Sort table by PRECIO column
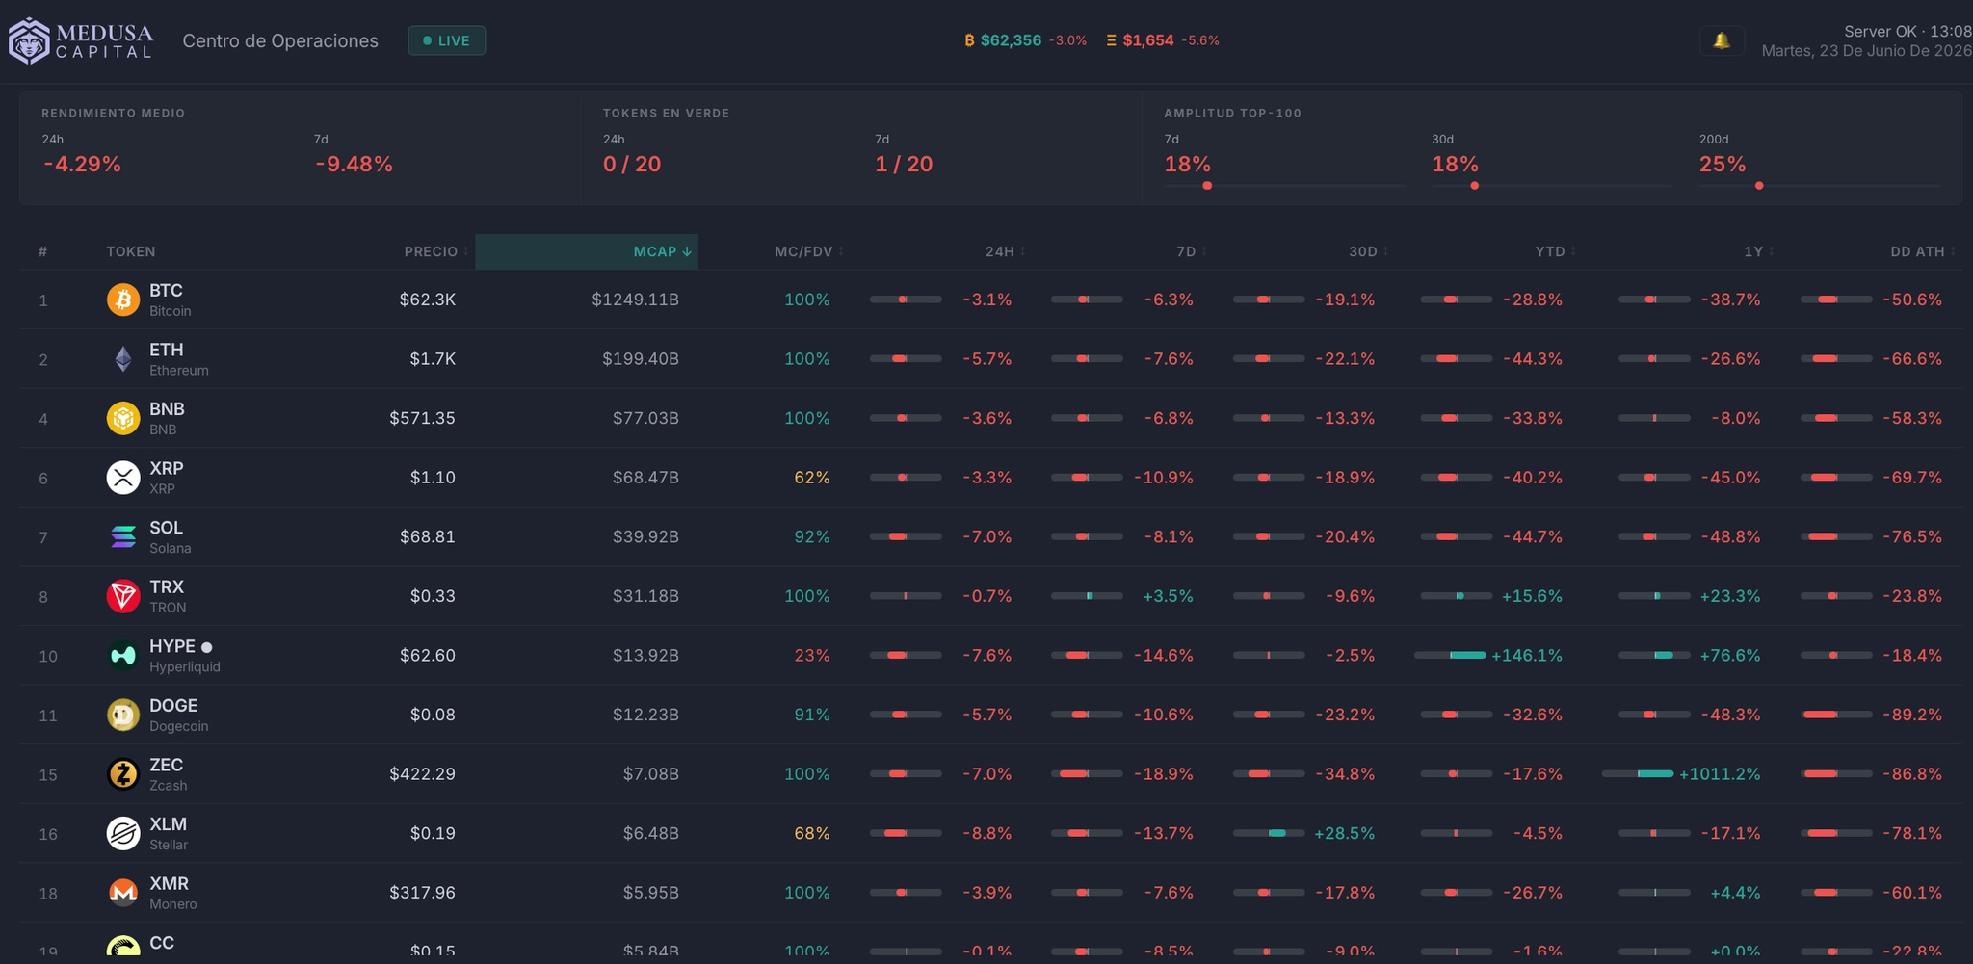This screenshot has height=964, width=1973. tap(435, 251)
